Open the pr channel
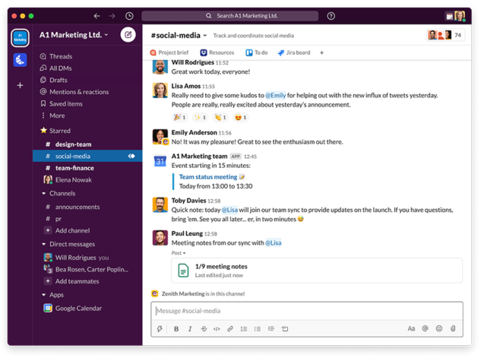This screenshot has height=358, width=487. point(87,219)
